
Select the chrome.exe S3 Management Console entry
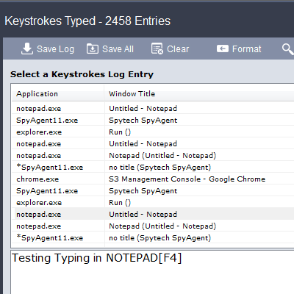pos(153,179)
